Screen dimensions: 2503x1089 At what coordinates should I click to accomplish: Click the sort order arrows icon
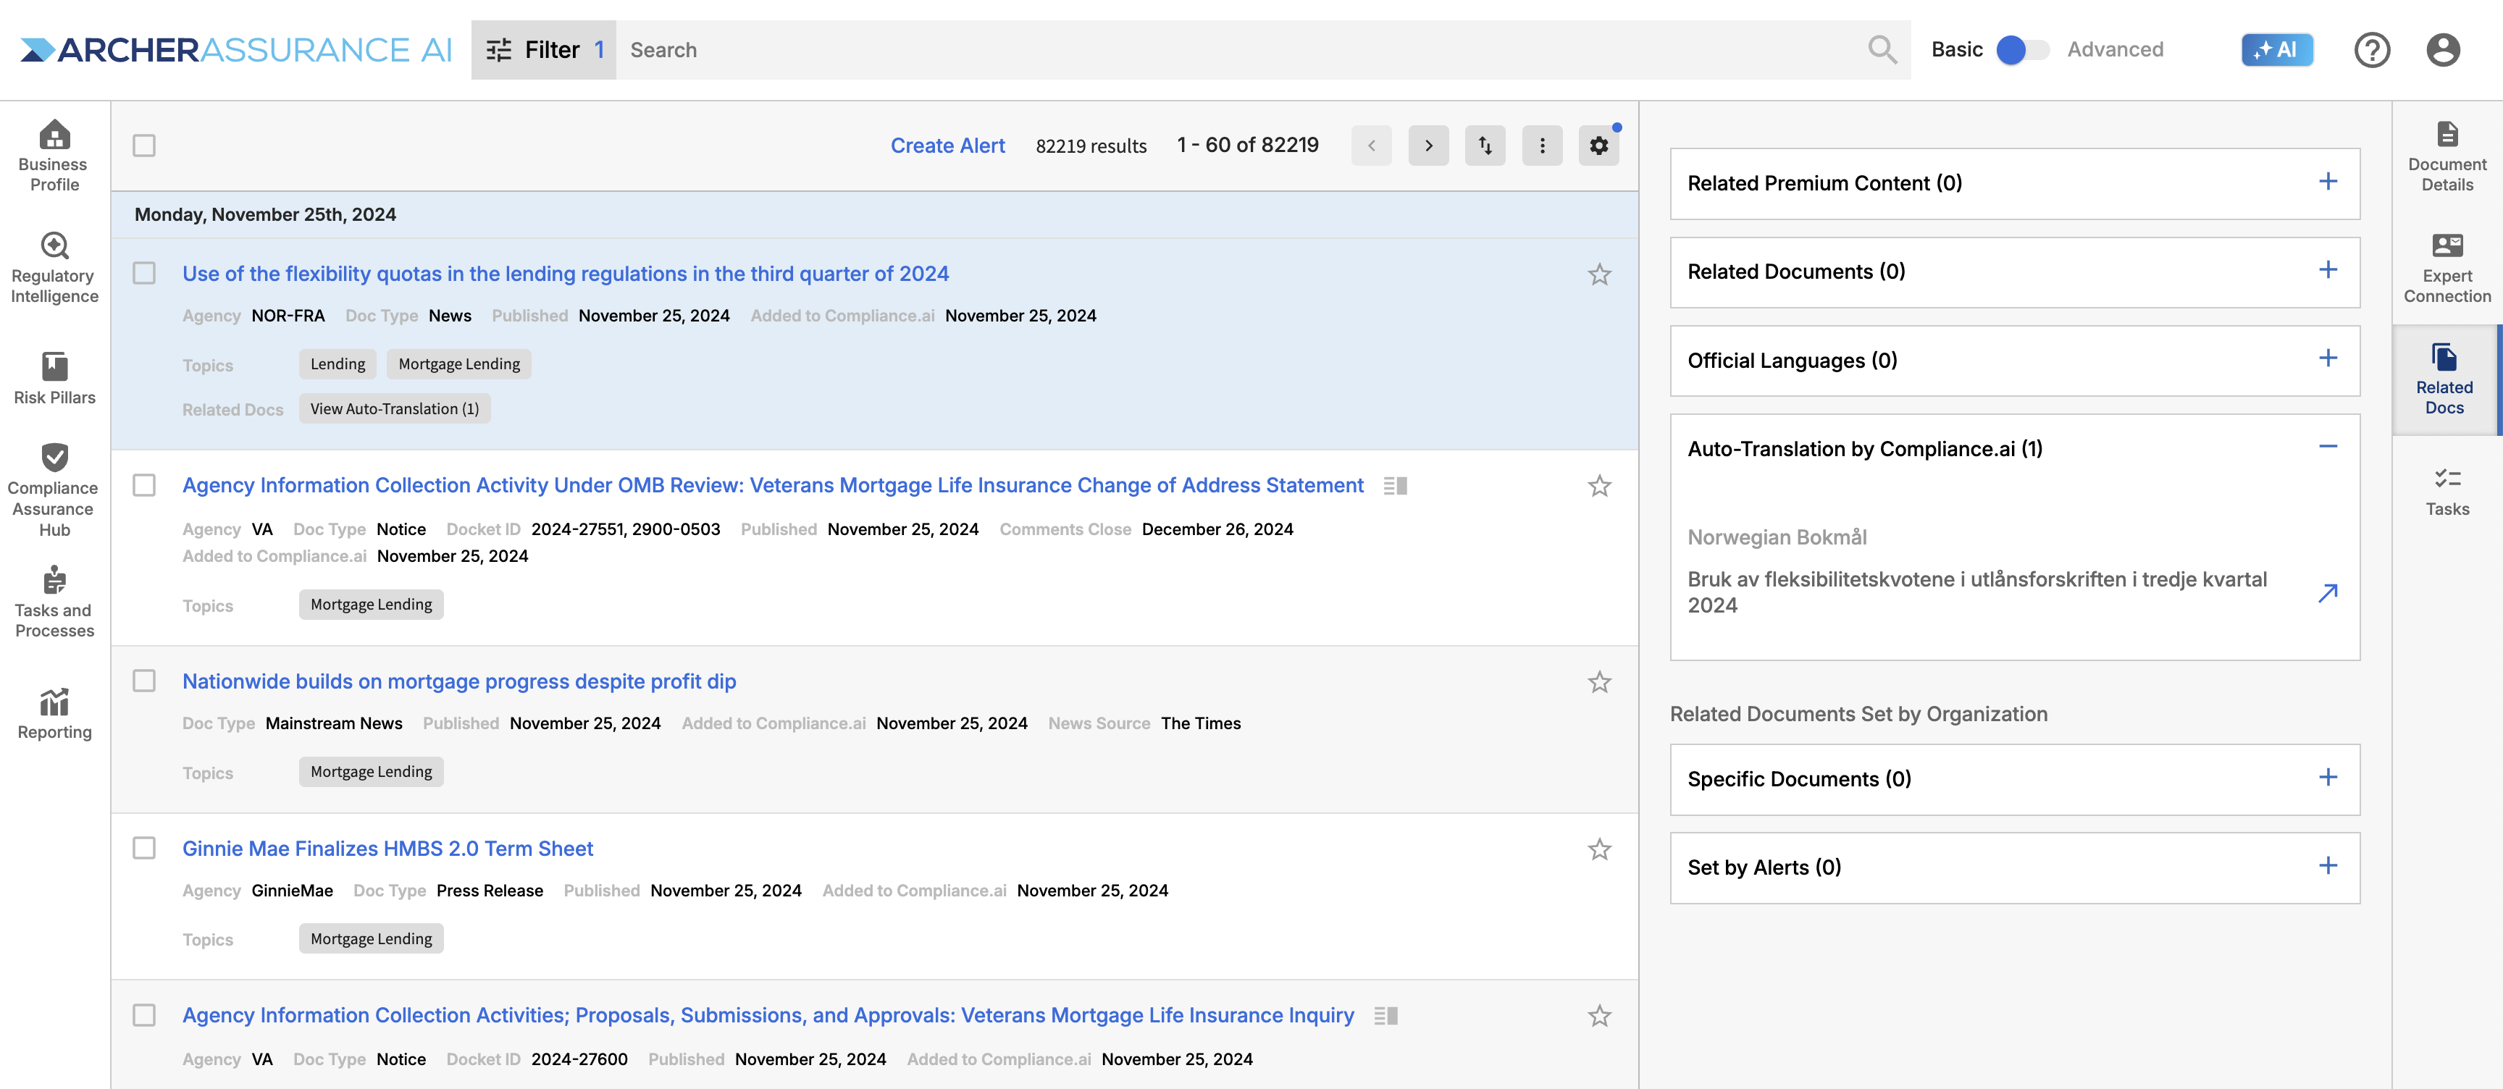[1485, 146]
